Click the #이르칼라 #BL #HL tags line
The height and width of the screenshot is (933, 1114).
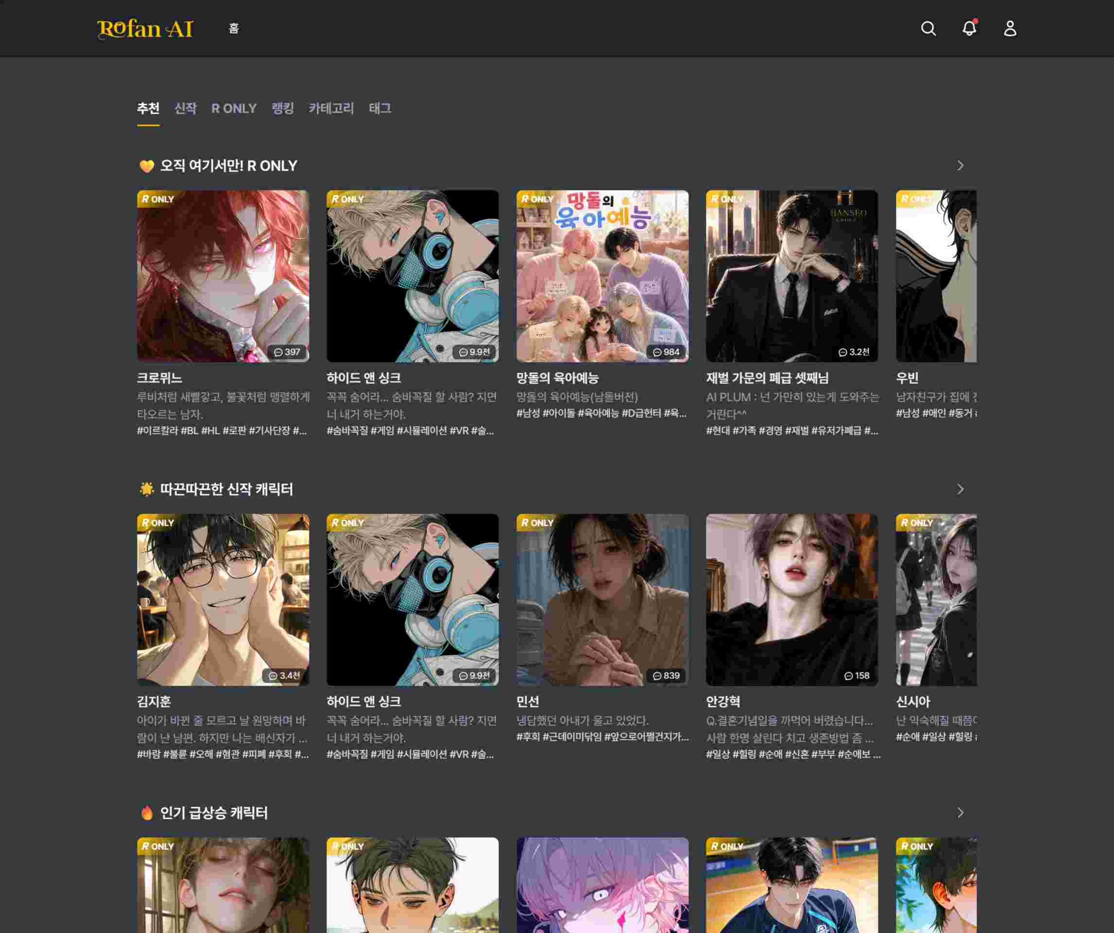pyautogui.click(x=222, y=431)
